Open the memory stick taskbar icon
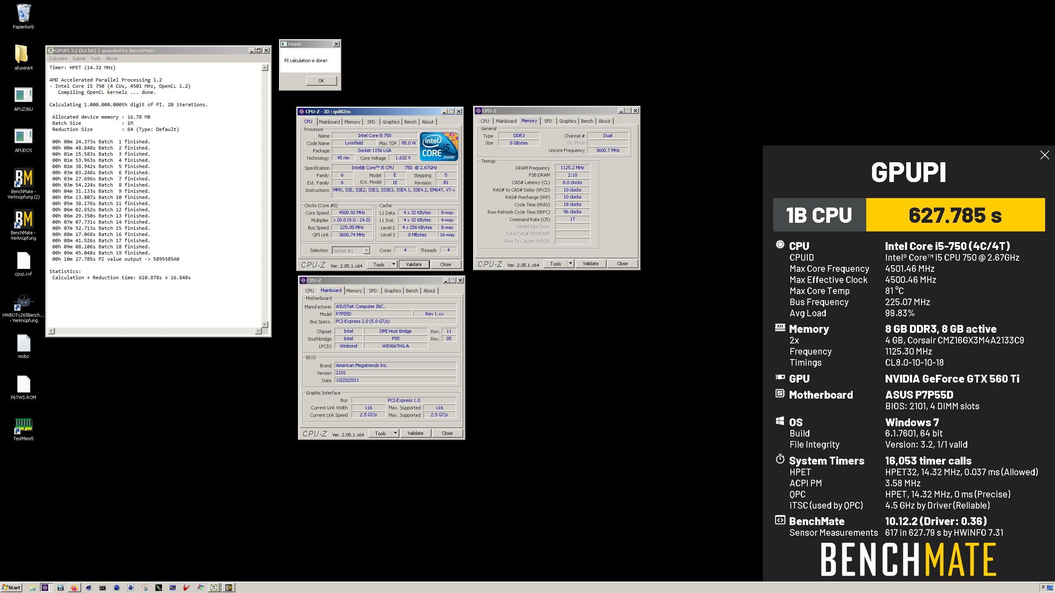Image resolution: width=1055 pixels, height=593 pixels. (x=159, y=588)
